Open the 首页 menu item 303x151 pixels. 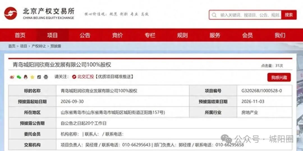pos(20,35)
